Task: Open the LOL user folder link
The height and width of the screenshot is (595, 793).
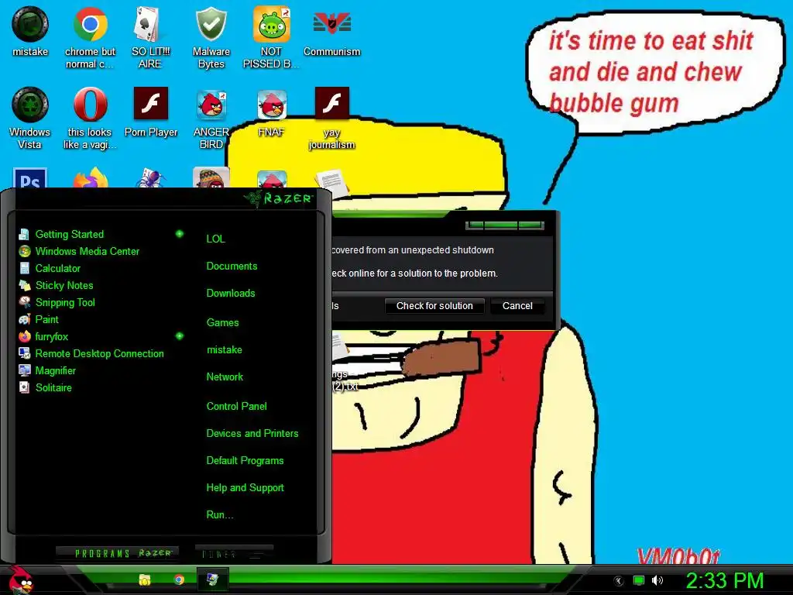Action: point(215,239)
